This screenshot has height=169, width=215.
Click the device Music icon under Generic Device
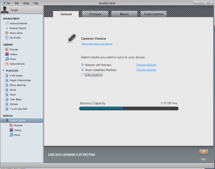click(11, 135)
